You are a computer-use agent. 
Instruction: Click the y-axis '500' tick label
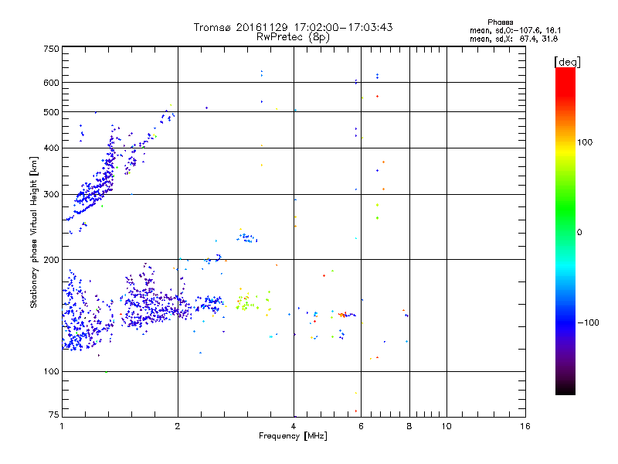[51, 112]
